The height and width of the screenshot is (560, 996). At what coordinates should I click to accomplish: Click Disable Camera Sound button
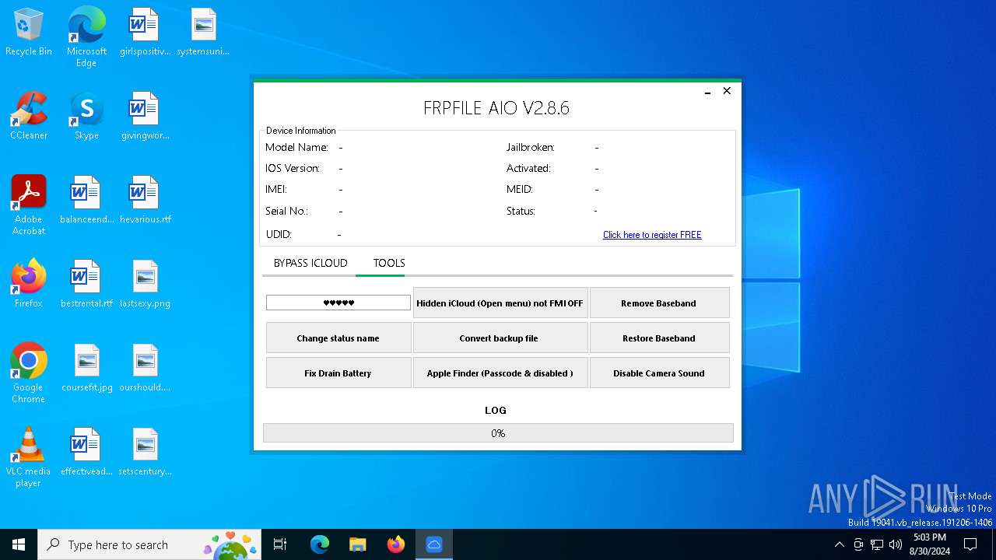point(659,373)
